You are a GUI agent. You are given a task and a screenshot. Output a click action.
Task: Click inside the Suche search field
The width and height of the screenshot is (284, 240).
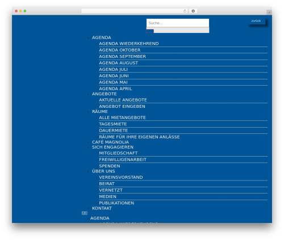point(178,23)
